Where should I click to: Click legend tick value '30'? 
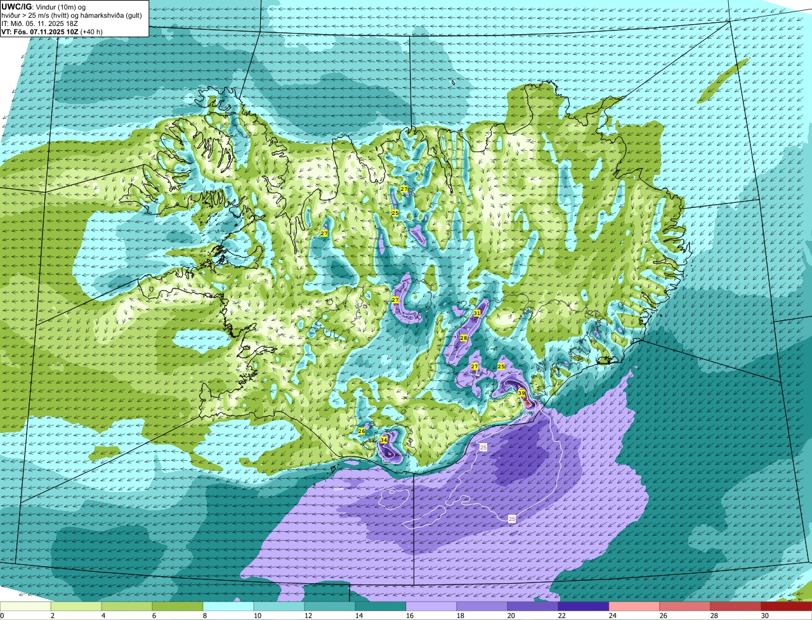(x=765, y=616)
